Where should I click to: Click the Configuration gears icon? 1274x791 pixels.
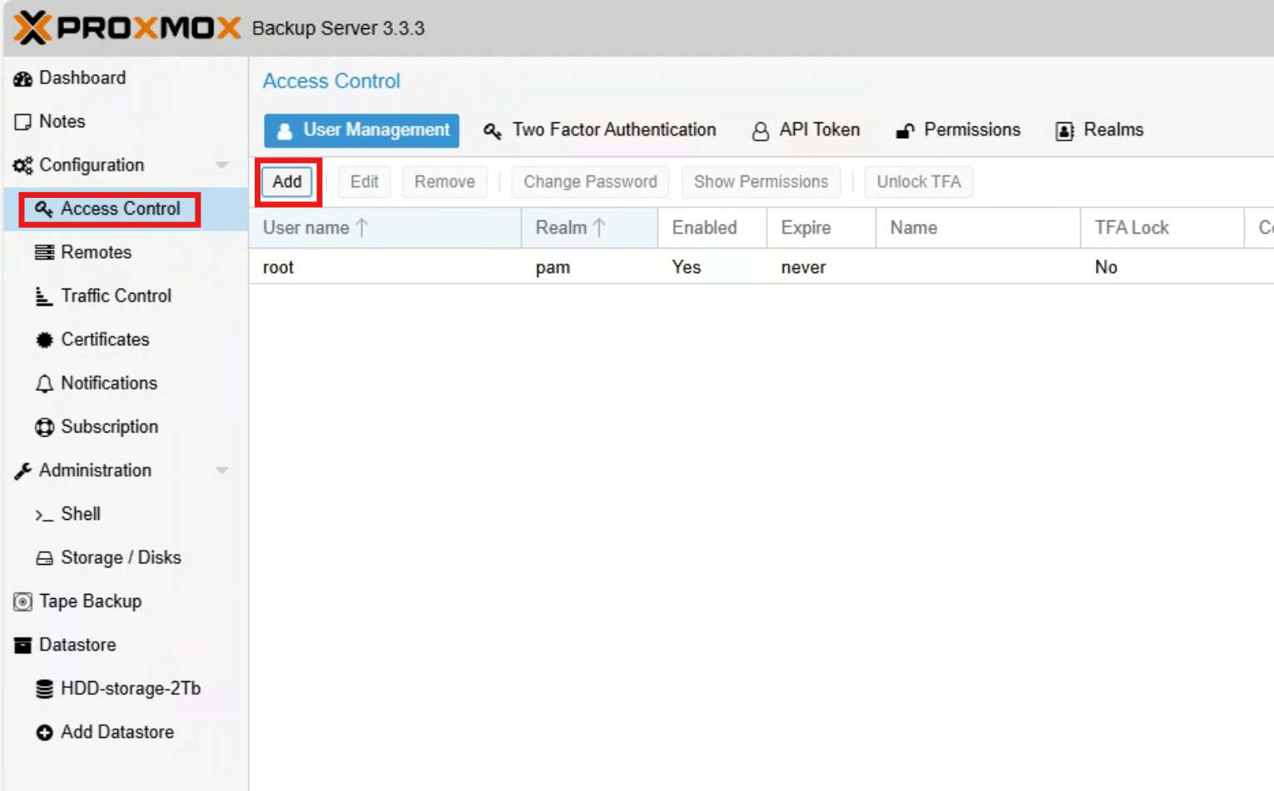click(x=22, y=166)
